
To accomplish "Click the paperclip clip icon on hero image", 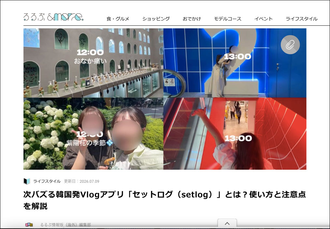I will pos(290,45).
